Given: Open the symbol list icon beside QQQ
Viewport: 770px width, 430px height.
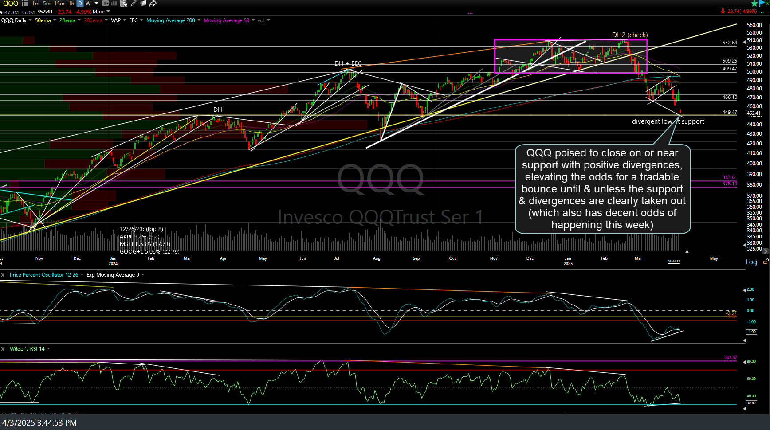Looking at the screenshot, I should [x=25, y=3].
